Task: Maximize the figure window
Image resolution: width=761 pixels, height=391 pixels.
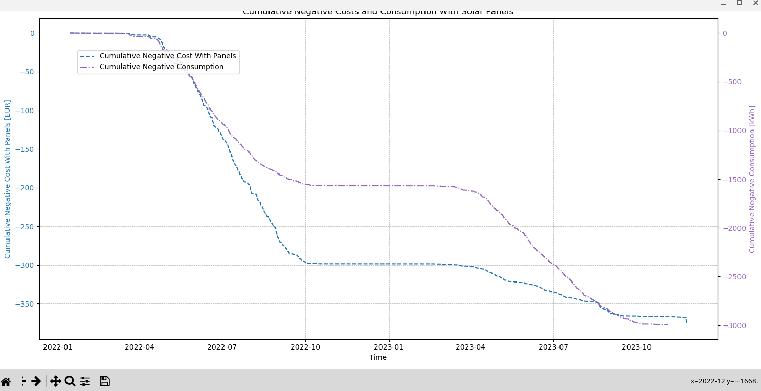Action: click(740, 3)
